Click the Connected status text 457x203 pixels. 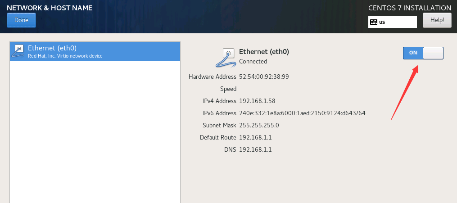coord(253,62)
